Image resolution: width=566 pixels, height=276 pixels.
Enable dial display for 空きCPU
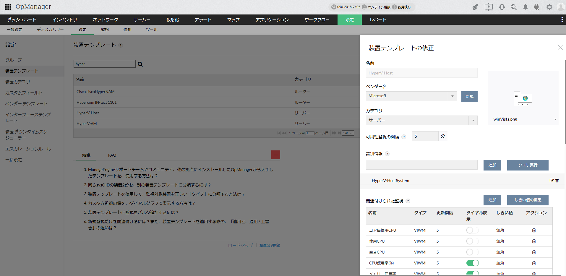point(472,252)
